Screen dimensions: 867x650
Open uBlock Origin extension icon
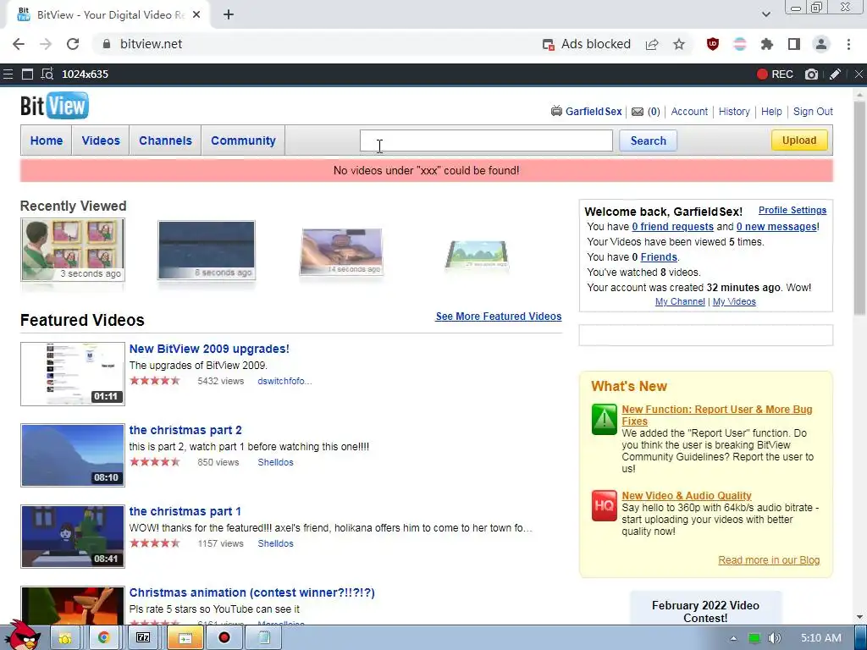(713, 44)
